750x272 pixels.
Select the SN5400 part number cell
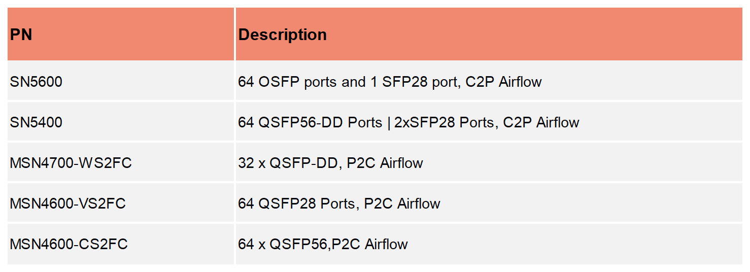[36, 122]
